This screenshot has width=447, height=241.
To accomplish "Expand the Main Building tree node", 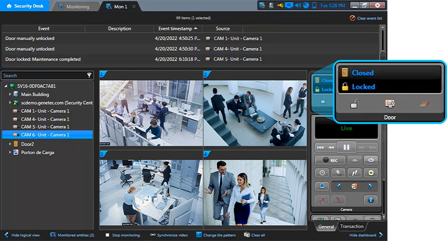I will click(x=10, y=94).
